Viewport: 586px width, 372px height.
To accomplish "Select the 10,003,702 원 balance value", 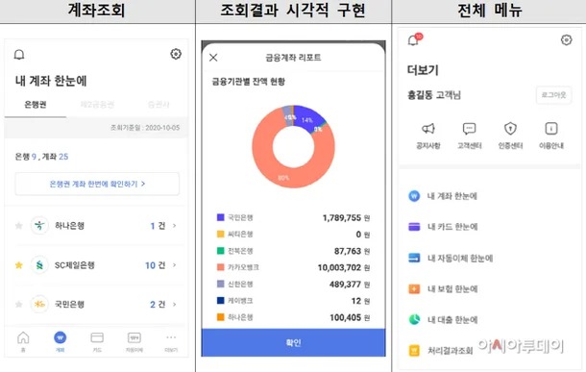I will (344, 267).
